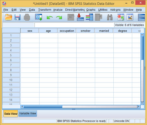This screenshot has width=147, height=125.
Task: Click the horizontal scrollbar right arrow
Action: tap(139, 107)
